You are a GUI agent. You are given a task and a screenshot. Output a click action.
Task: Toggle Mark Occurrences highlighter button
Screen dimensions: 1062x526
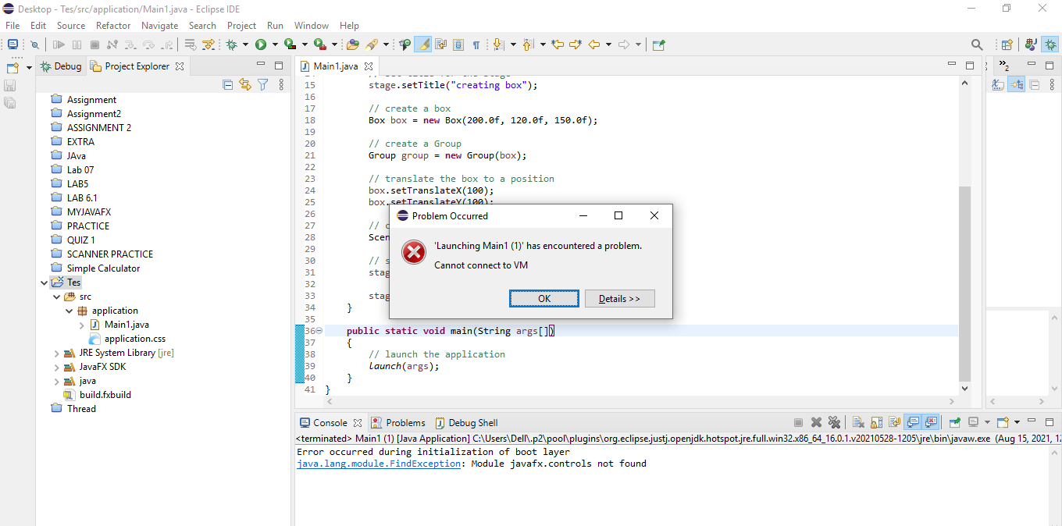click(x=423, y=45)
